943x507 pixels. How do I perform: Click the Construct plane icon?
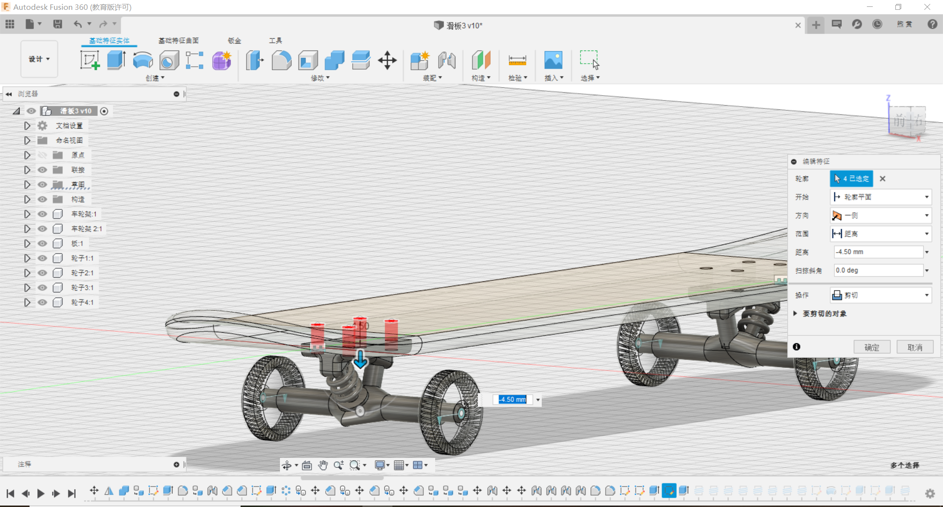[x=481, y=60]
